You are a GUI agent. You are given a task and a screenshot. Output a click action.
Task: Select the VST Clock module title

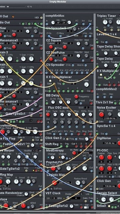point(53,193)
